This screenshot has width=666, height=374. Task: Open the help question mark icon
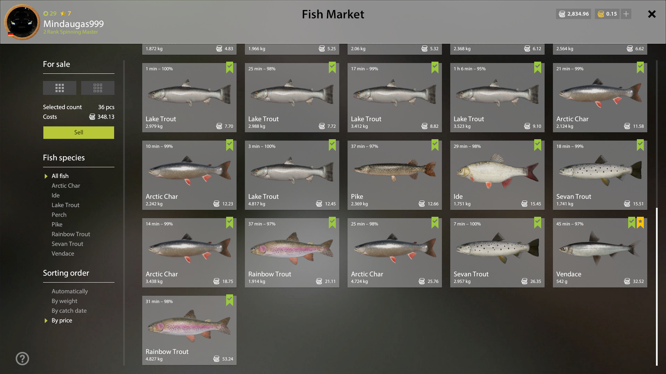point(22,358)
